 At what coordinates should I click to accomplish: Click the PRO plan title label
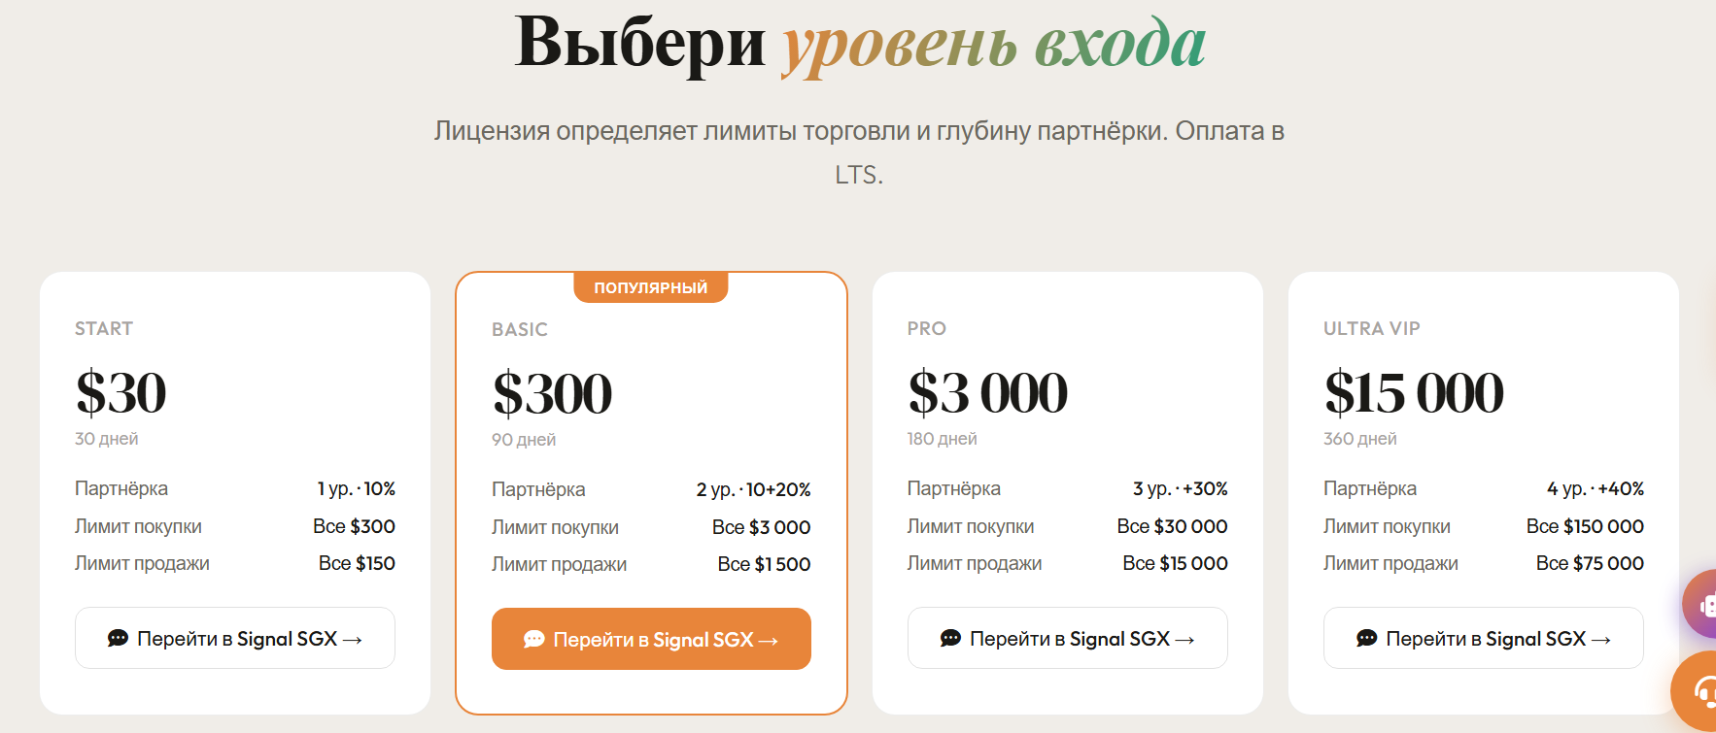point(926,328)
